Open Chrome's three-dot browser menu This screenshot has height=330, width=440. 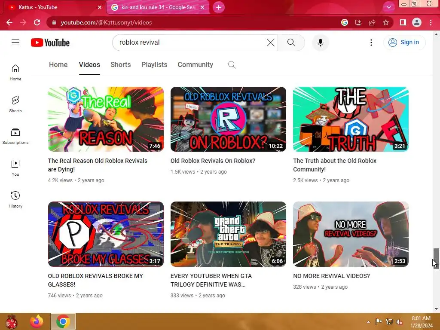click(431, 22)
